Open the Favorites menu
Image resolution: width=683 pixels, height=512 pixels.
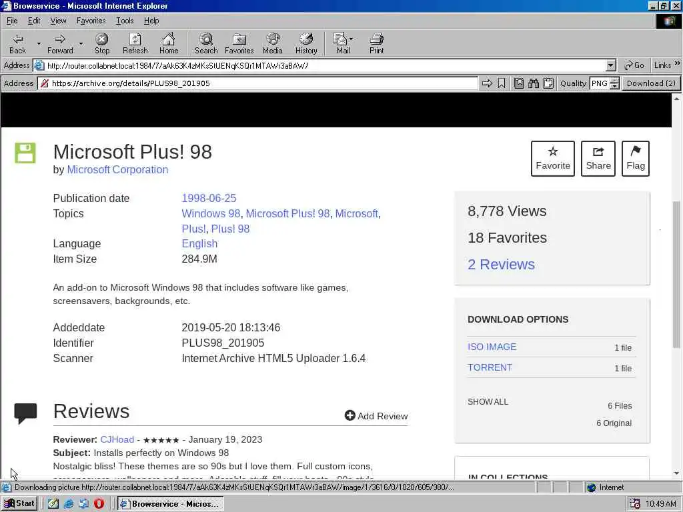[91, 21]
